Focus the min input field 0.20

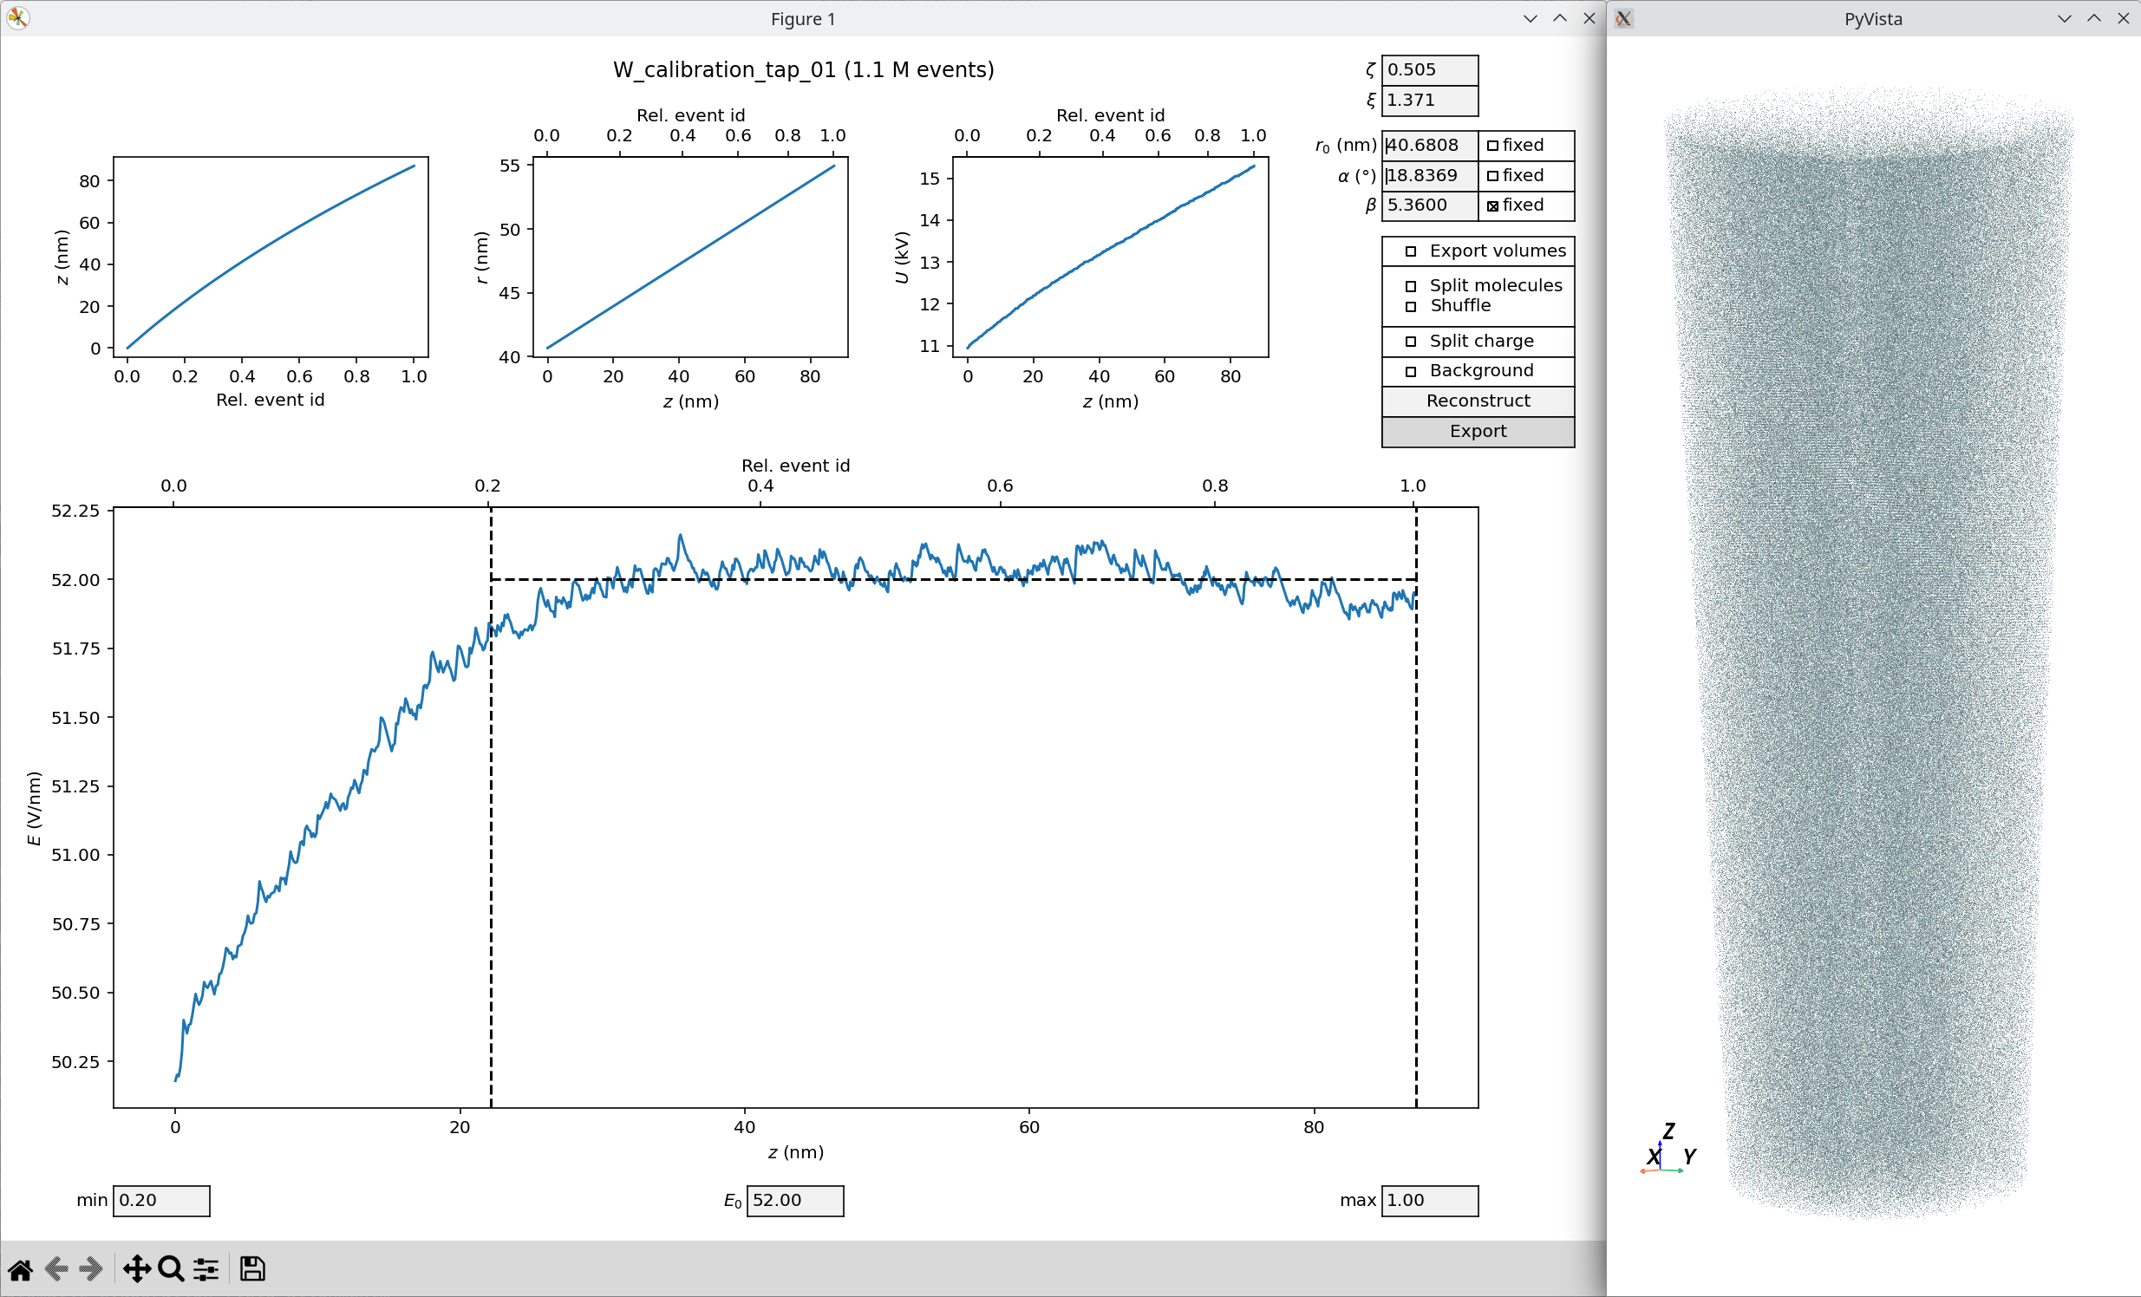[x=161, y=1202]
